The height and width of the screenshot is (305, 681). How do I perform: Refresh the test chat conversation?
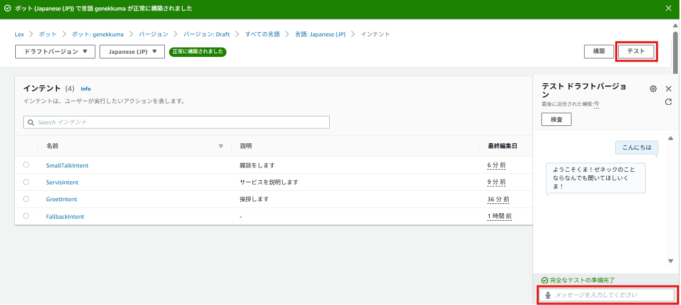click(x=668, y=102)
